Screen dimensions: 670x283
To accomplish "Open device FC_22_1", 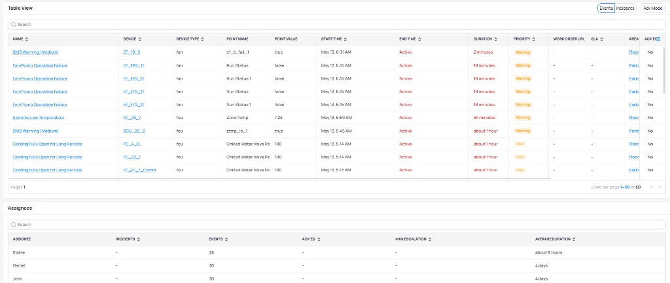I will coord(132,157).
